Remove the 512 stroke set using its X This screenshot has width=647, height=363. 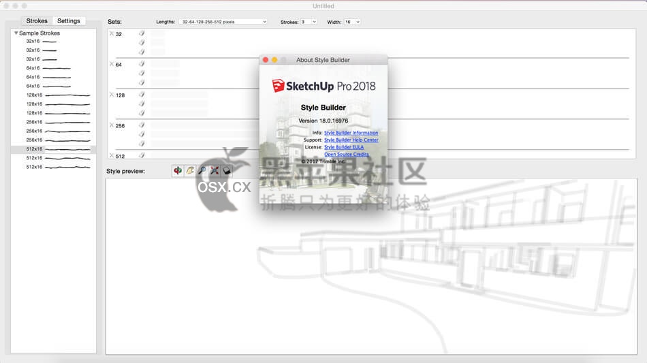tap(112, 155)
